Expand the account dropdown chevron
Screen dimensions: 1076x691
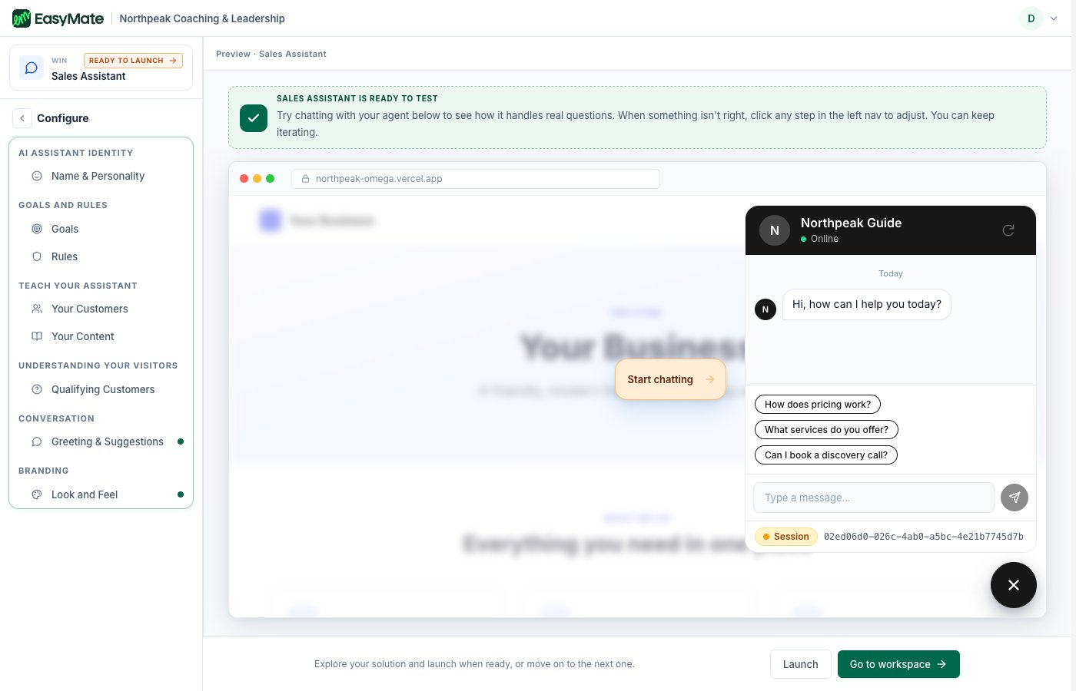(1054, 18)
